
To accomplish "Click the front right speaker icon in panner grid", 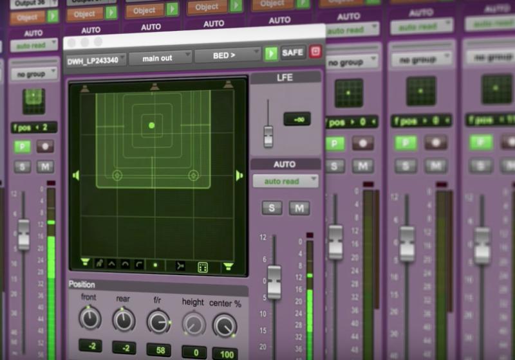I will click(x=228, y=85).
